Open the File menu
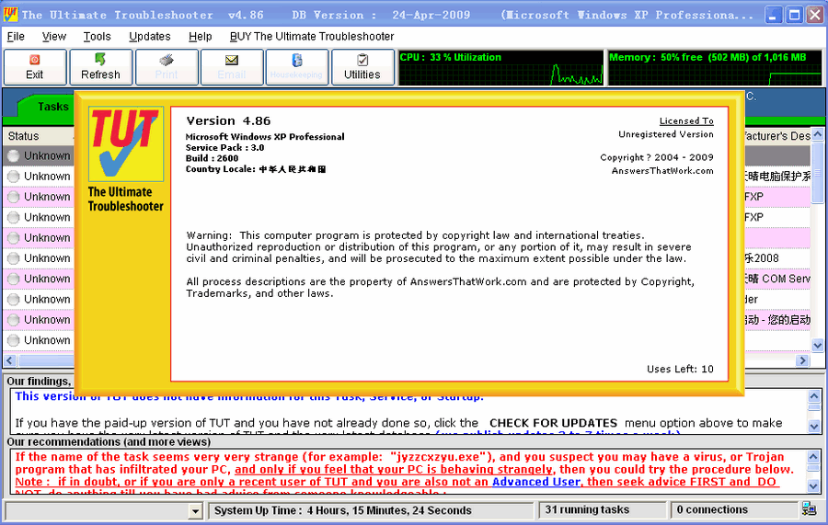Screen dimensions: 828x525 pos(16,37)
